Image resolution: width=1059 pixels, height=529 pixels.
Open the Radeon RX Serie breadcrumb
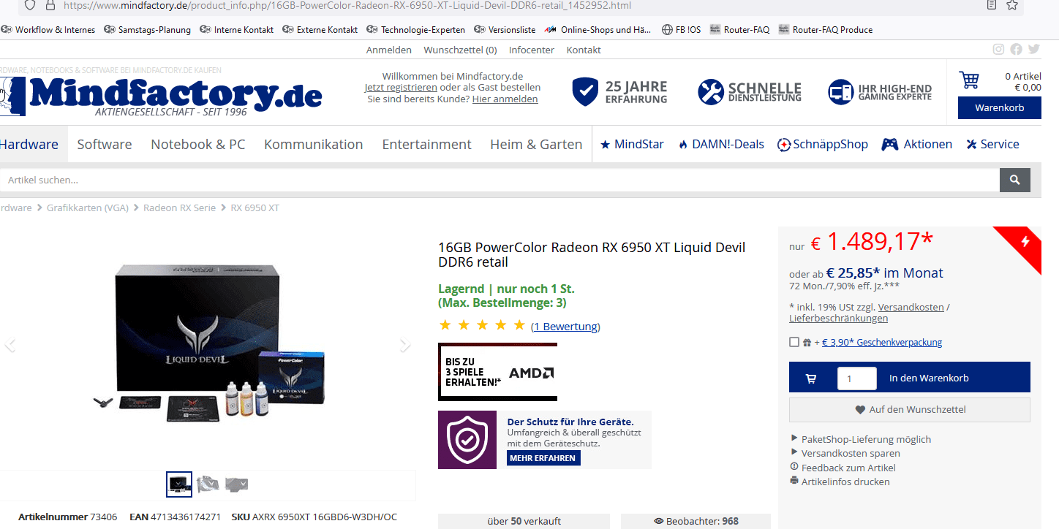coord(180,208)
